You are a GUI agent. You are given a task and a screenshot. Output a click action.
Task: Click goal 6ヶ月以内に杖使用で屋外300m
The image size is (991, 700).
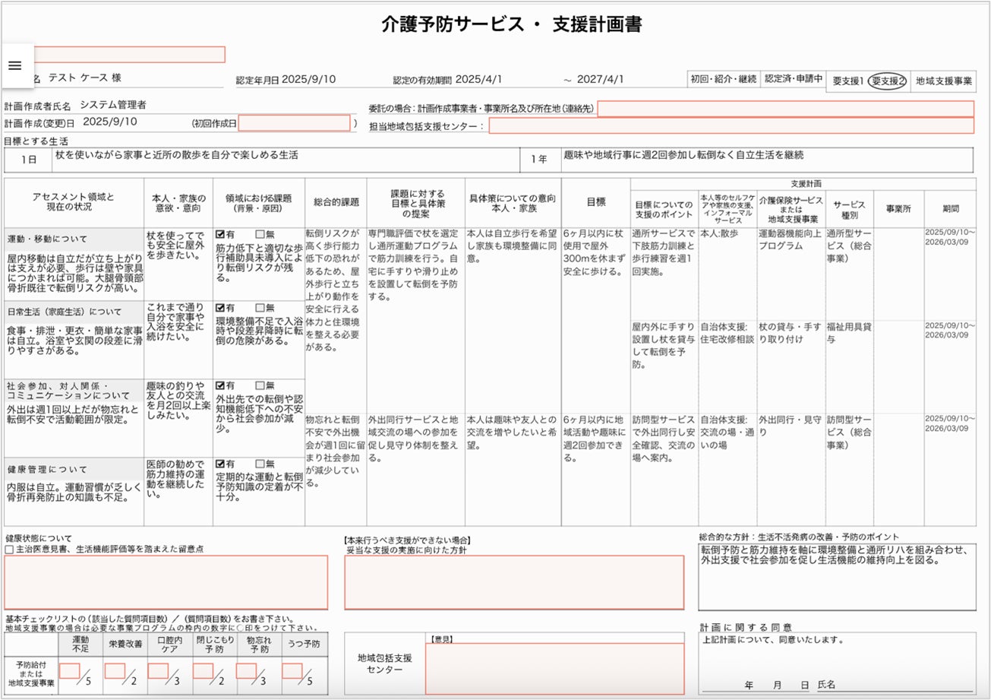[x=594, y=252]
